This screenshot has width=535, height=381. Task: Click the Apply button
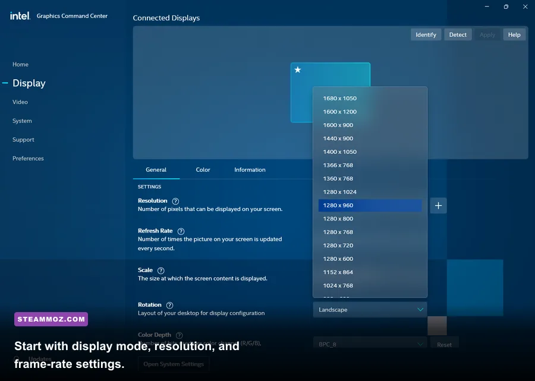[x=487, y=35]
